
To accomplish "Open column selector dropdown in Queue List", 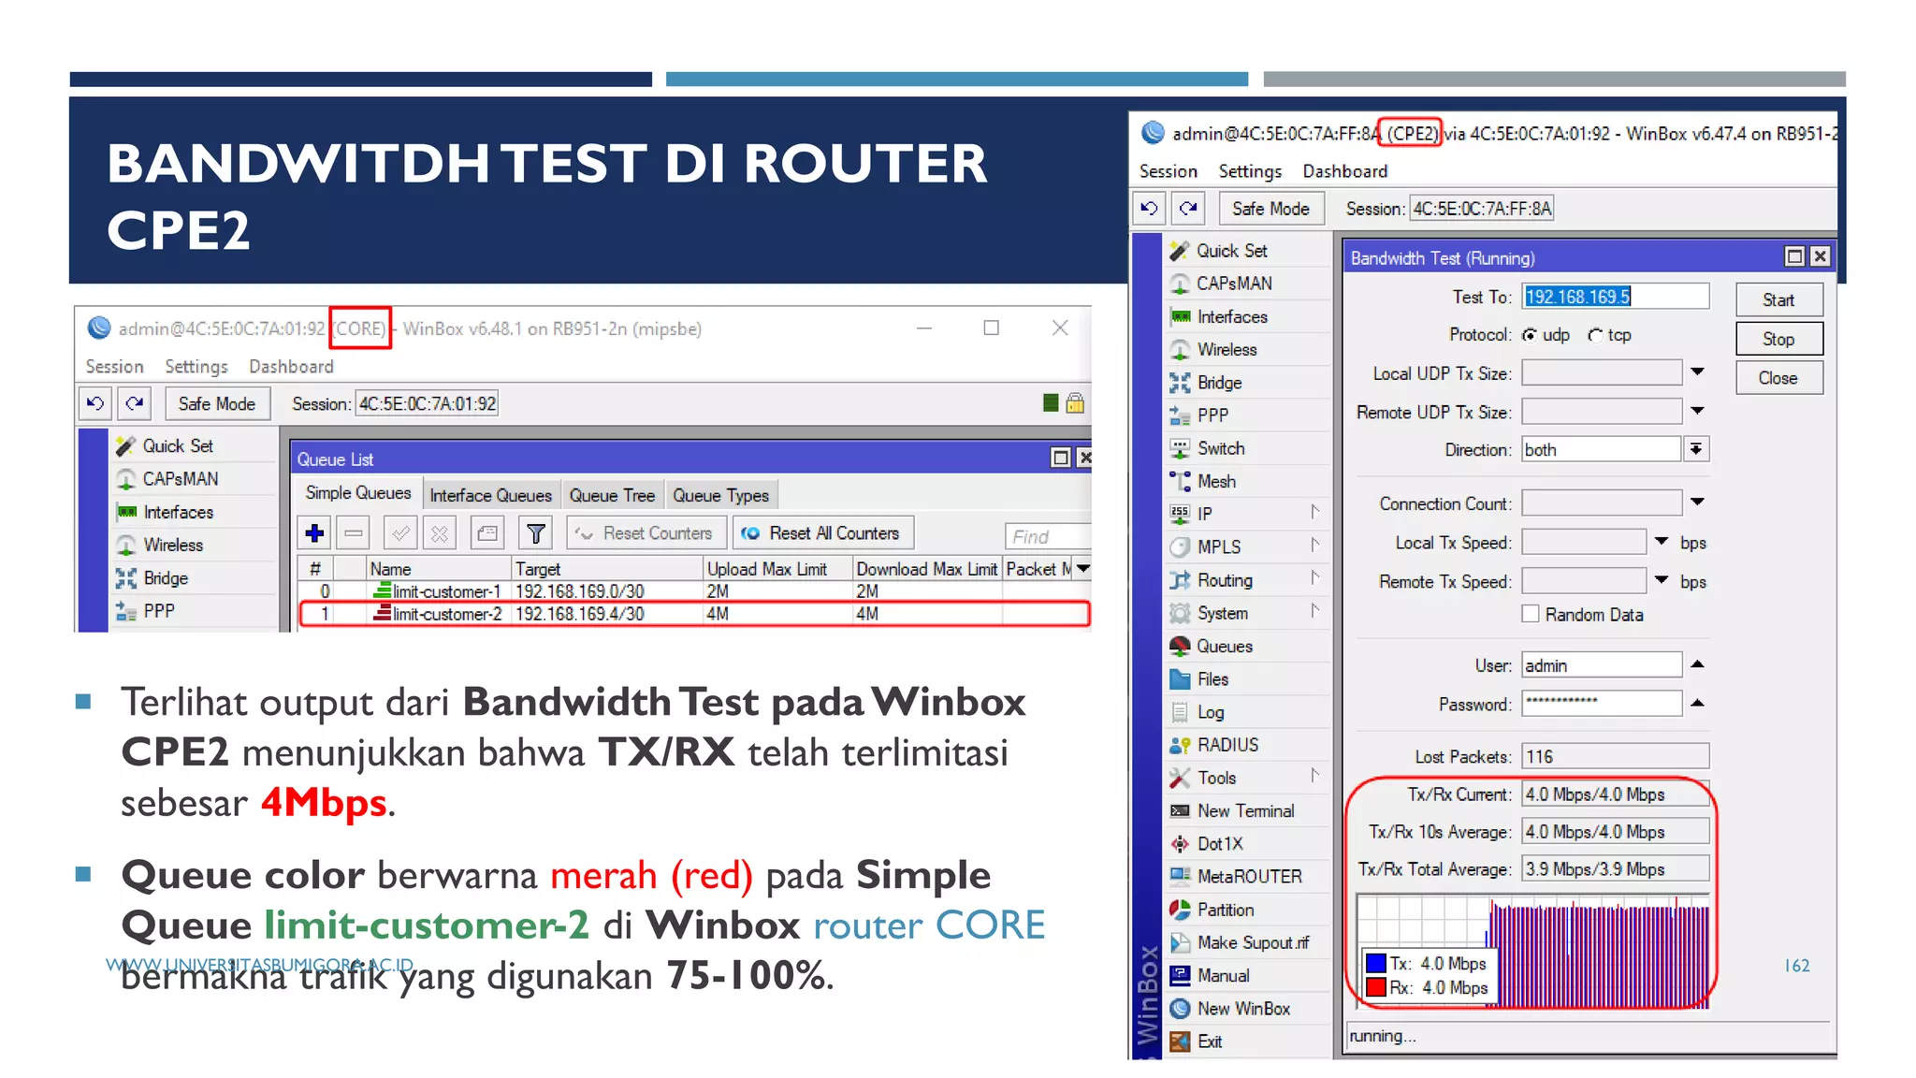I will (1082, 568).
